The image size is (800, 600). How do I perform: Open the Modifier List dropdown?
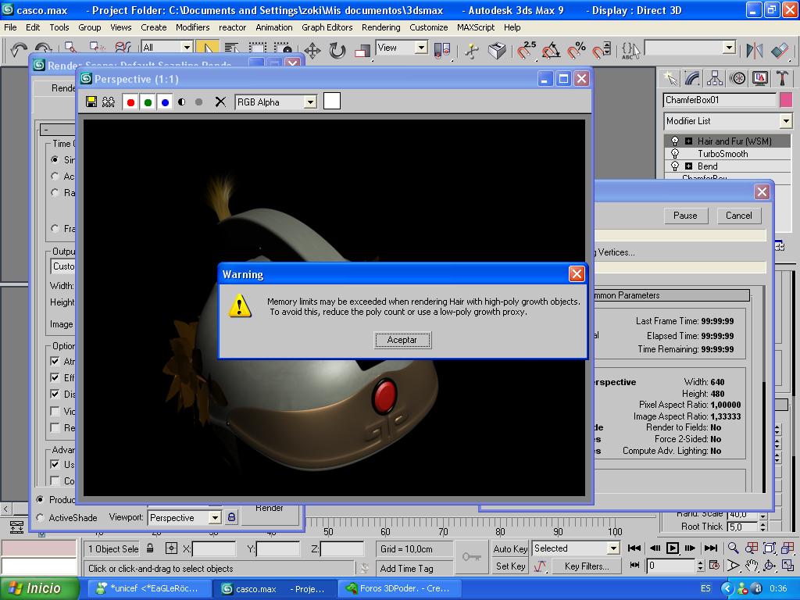pyautogui.click(x=786, y=121)
